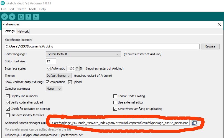Increase the interface scale spinner value
Image resolution: width=224 pixels, height=138 pixels.
[x=77, y=67]
